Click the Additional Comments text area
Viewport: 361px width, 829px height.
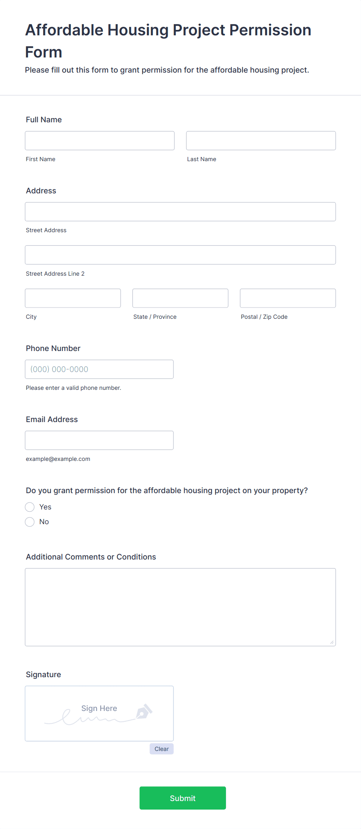(180, 607)
